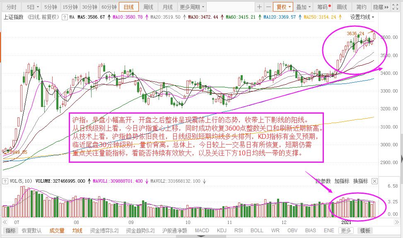Select the 30分钟 period tab
This screenshot has height=238, width=403.
pyautogui.click(x=90, y=7)
